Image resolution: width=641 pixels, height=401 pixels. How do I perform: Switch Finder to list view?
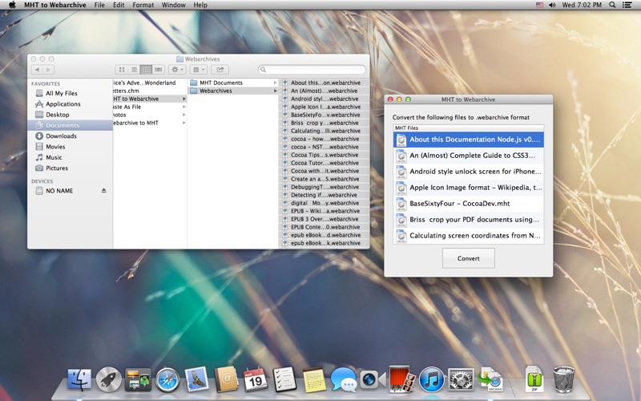click(134, 70)
